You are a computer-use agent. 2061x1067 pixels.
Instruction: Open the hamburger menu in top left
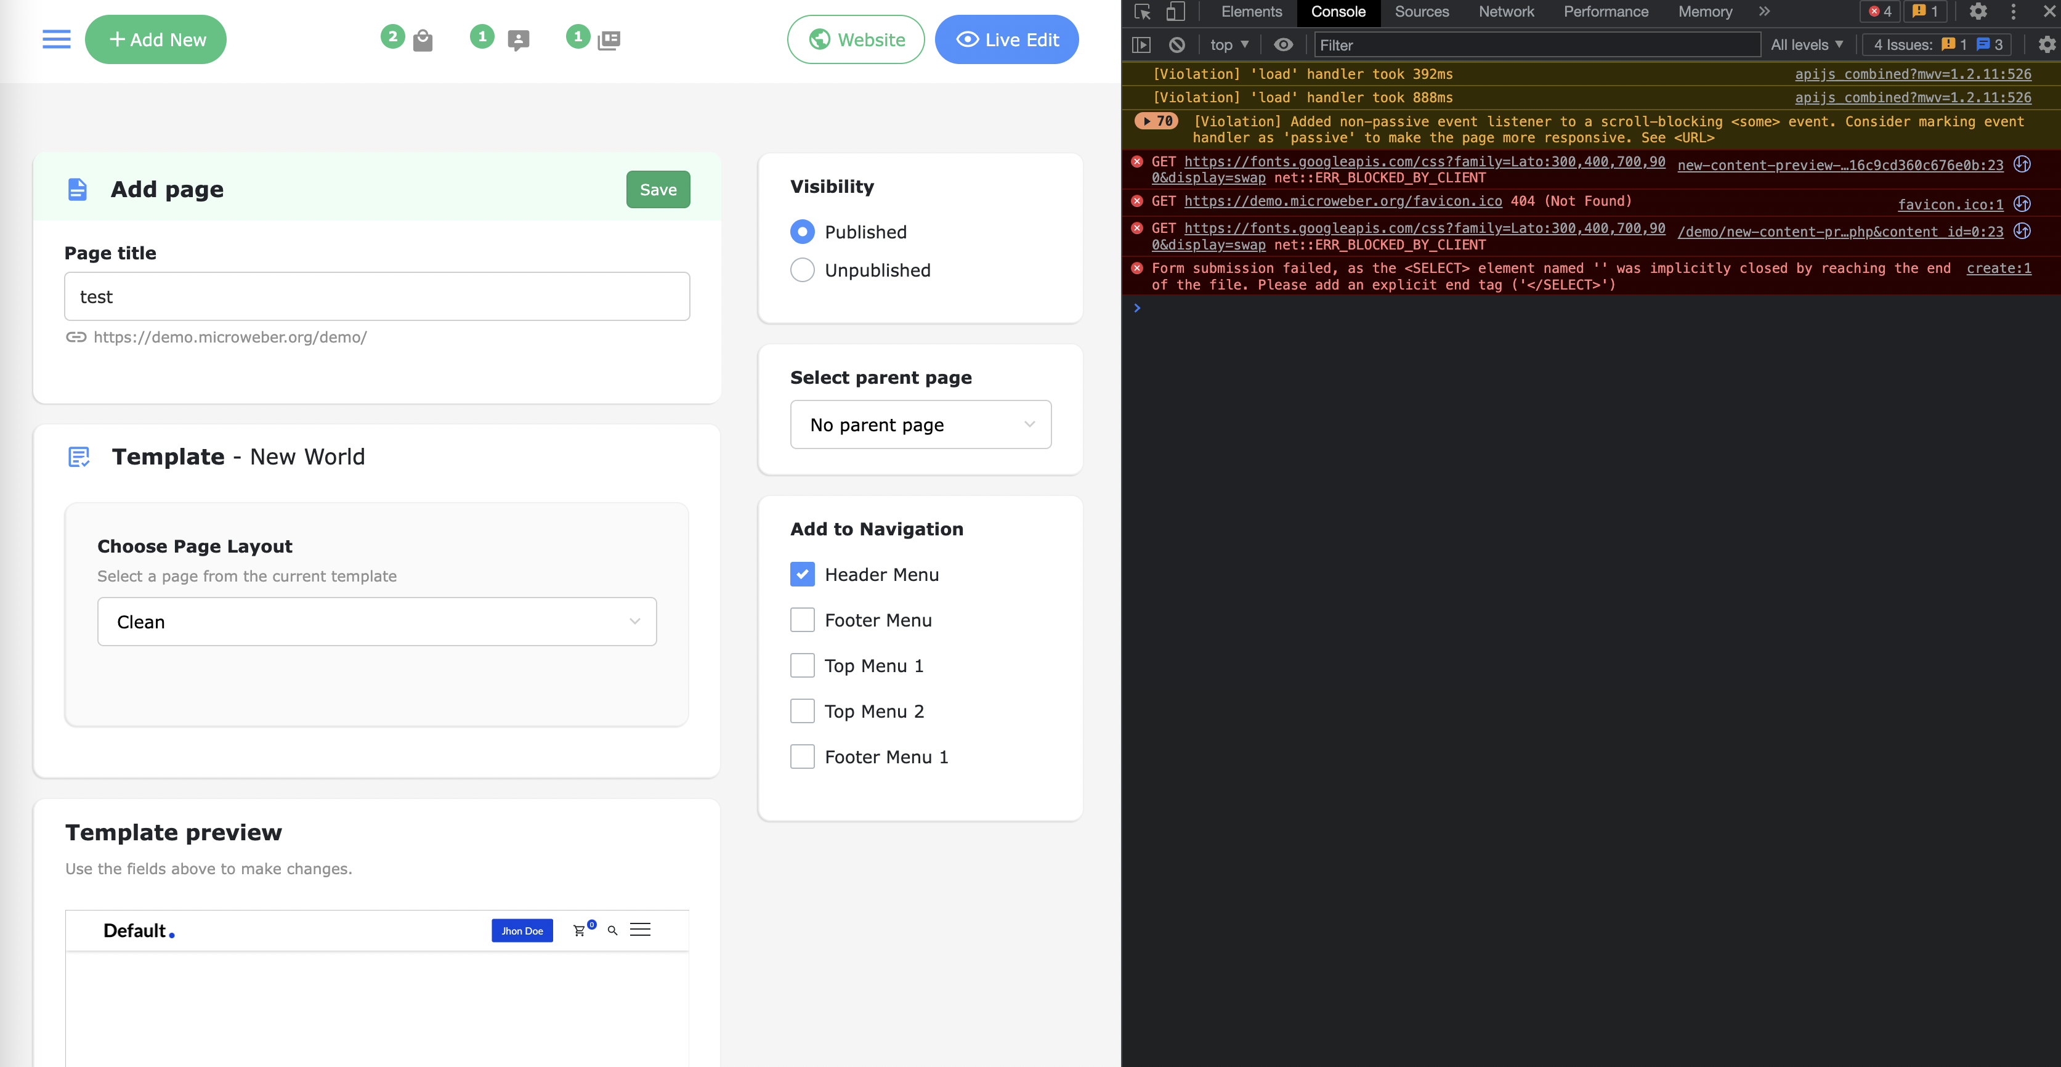(x=56, y=39)
